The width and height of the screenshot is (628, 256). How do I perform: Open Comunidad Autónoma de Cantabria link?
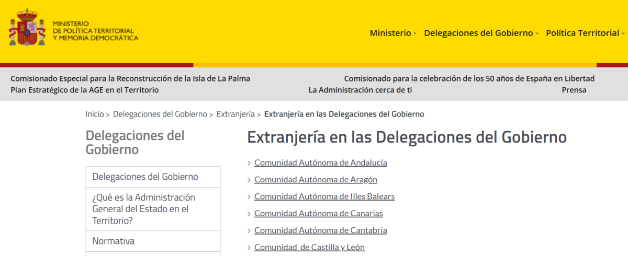320,230
